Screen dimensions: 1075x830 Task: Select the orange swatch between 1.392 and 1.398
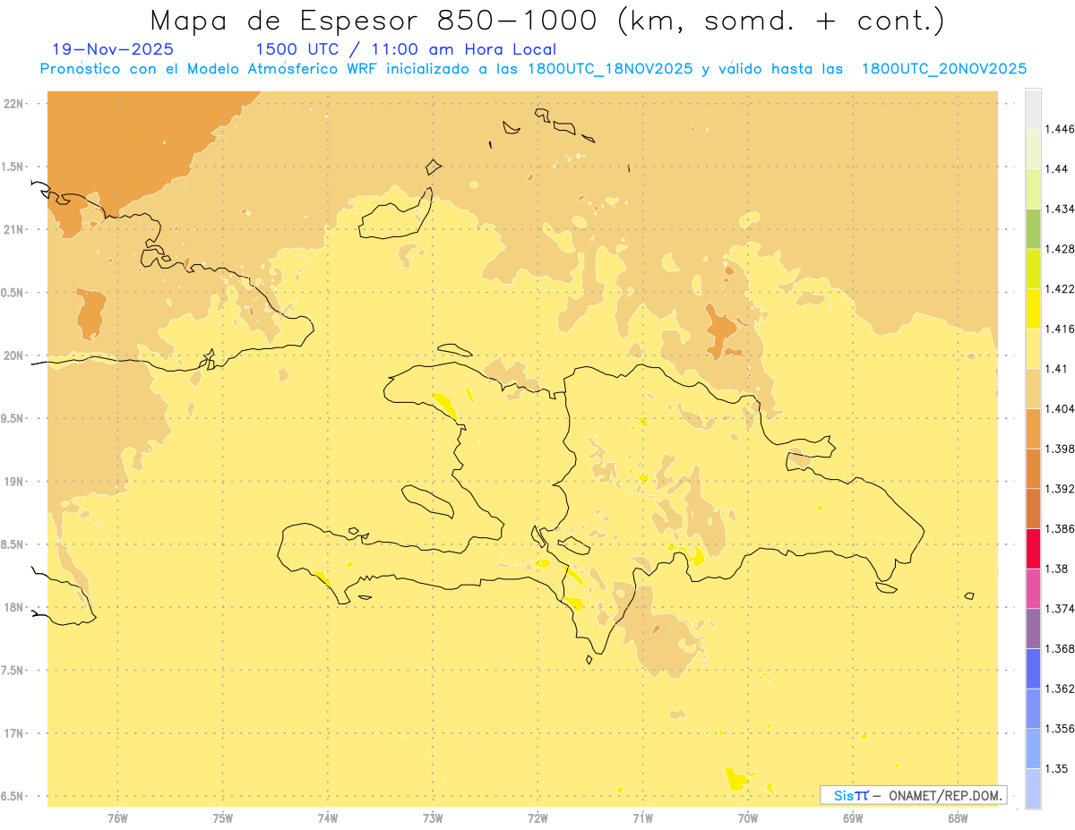(x=1033, y=468)
